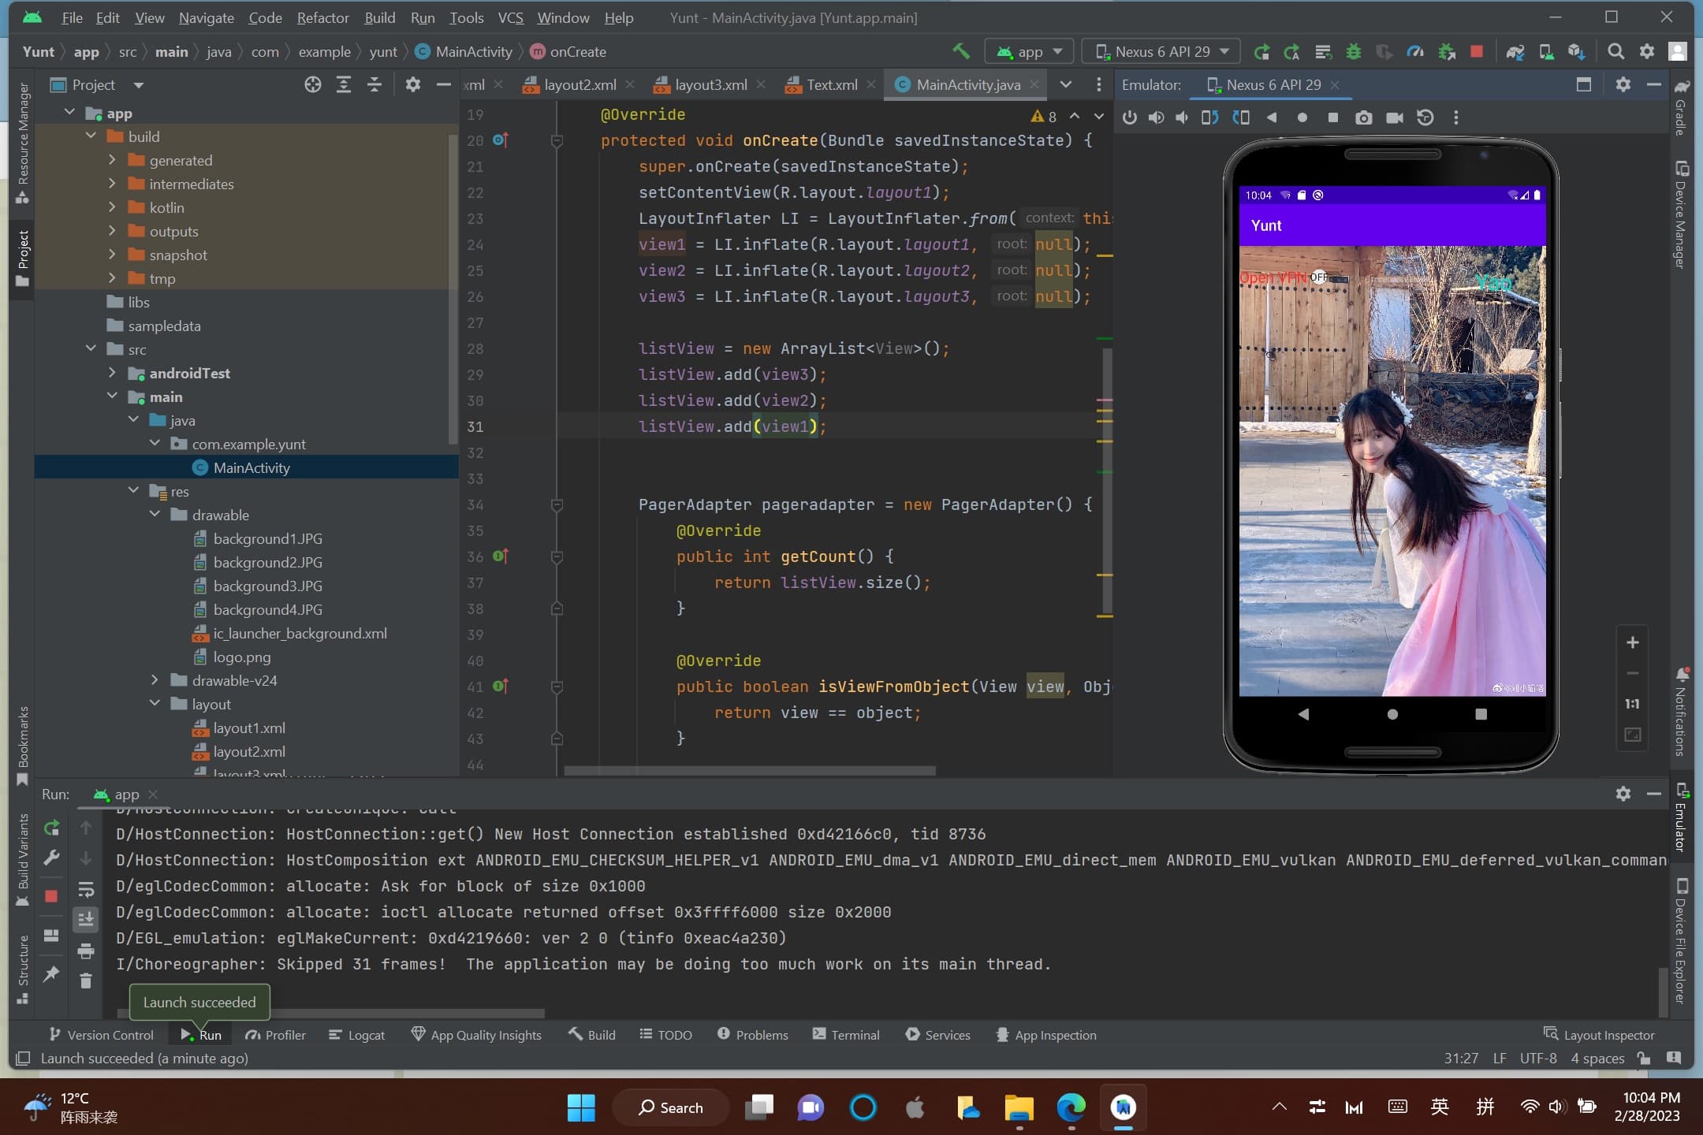Click the emulator rotate left icon

point(1209,117)
